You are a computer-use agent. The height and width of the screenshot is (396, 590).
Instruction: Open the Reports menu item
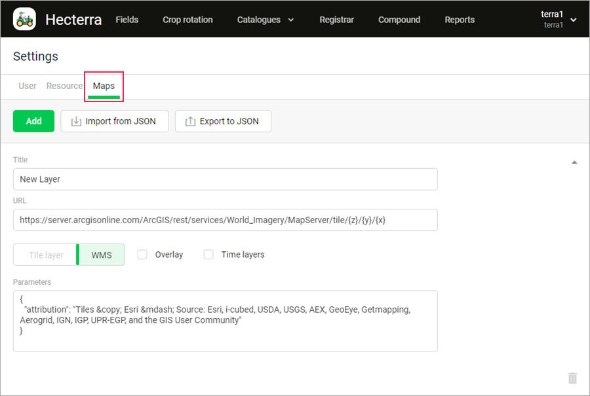click(460, 20)
